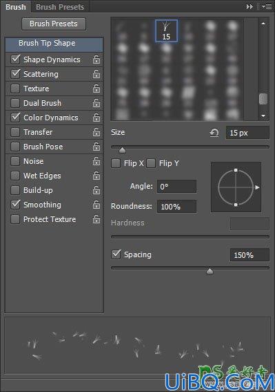Image resolution: width=275 pixels, height=392 pixels.
Task: Click the lock icon beside Color Dynamics
Action: click(96, 118)
